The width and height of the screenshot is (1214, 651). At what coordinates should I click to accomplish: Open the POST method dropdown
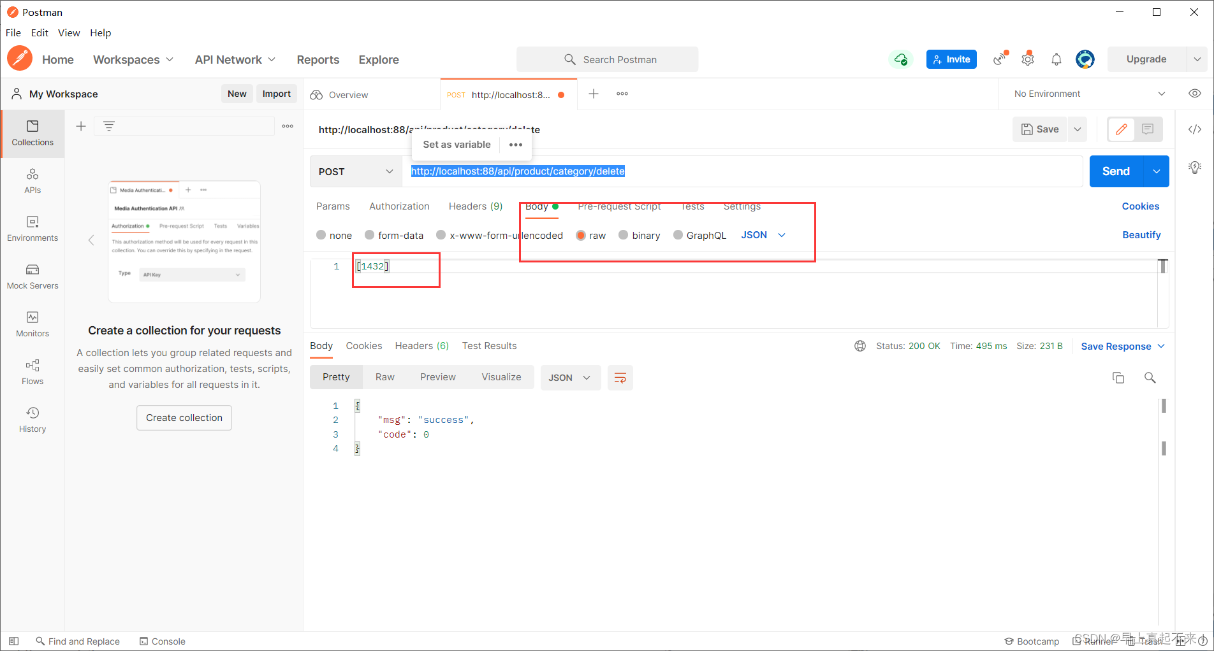[356, 171]
